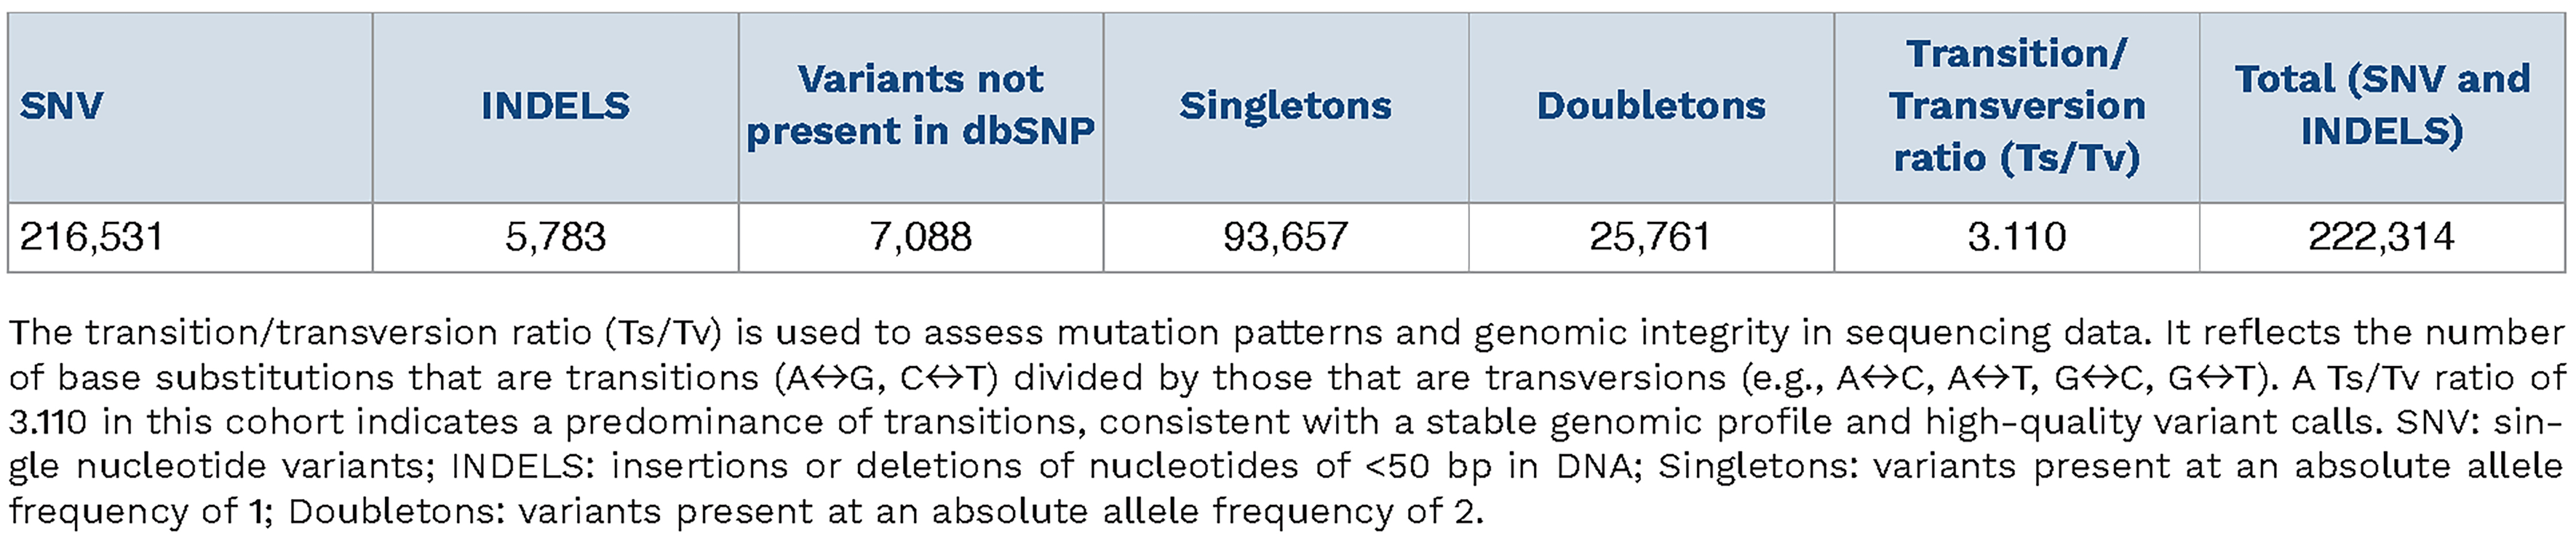The height and width of the screenshot is (542, 2576).
Task: Click the 3.110 value in the table
Action: 2016,237
